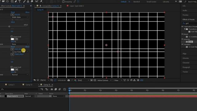Toggle hide shy layers in timeline
This screenshot has width=197, height=111.
[52, 89]
